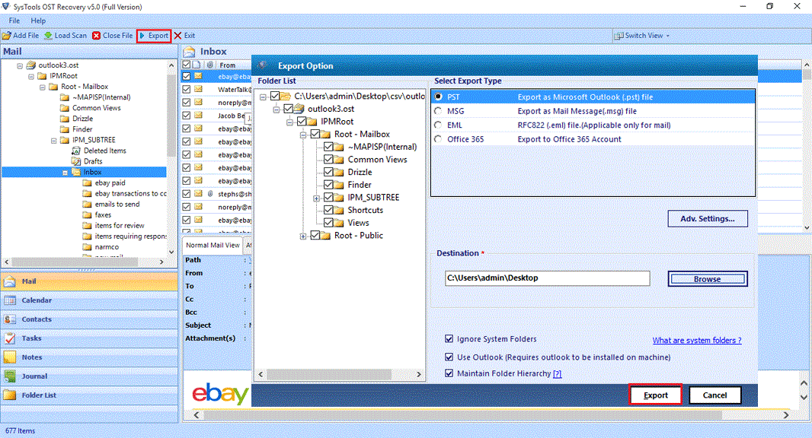Click the Exit toolbar button
The image size is (812, 438).
(x=185, y=36)
